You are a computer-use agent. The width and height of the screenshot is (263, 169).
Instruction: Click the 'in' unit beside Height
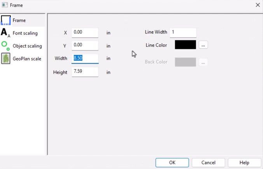109,72
